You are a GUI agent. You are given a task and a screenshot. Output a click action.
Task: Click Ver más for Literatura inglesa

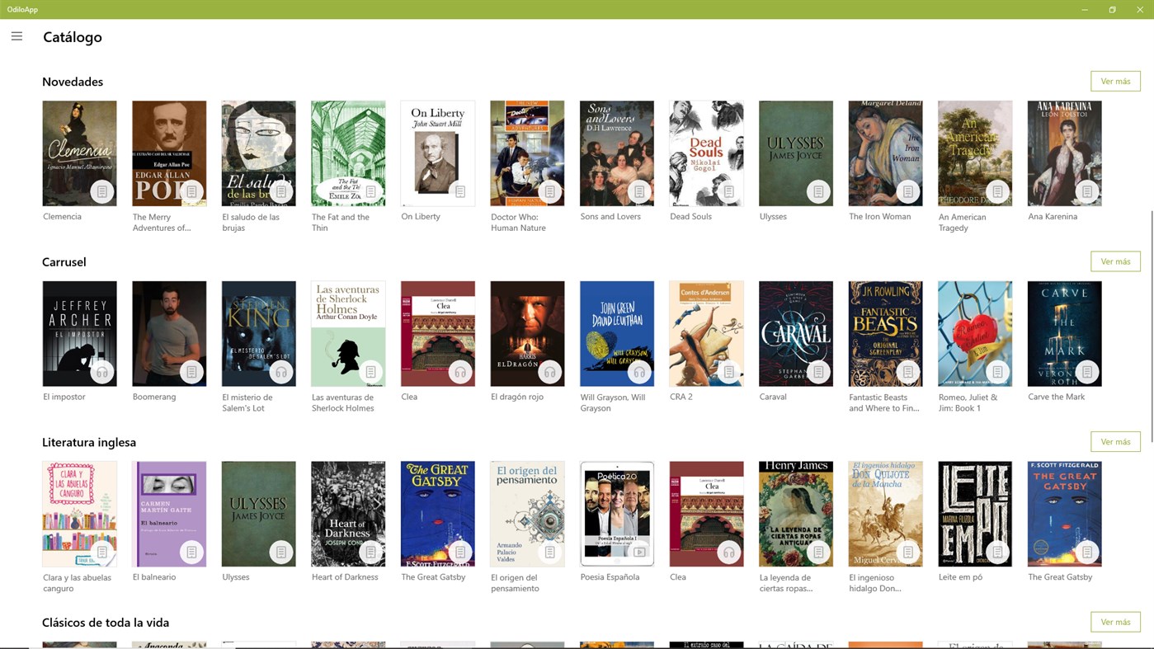coord(1115,441)
